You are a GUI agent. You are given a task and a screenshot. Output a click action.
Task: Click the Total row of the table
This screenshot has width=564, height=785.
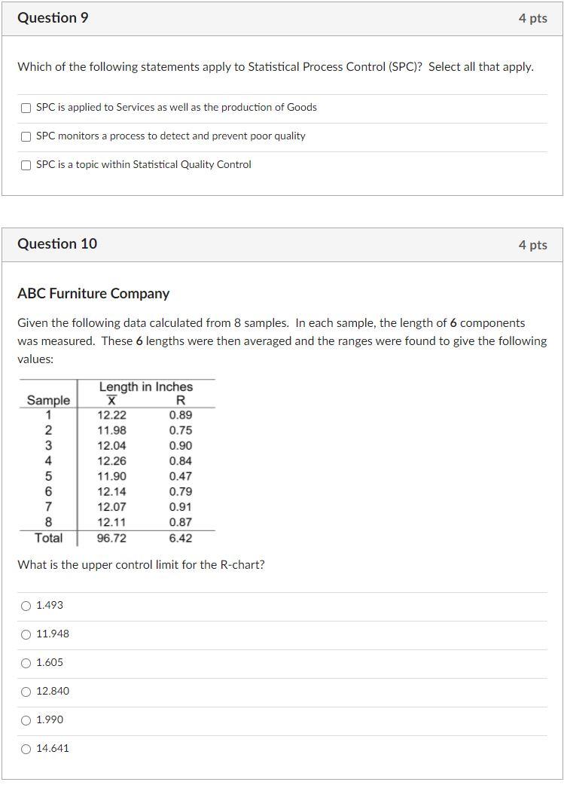pos(45,537)
